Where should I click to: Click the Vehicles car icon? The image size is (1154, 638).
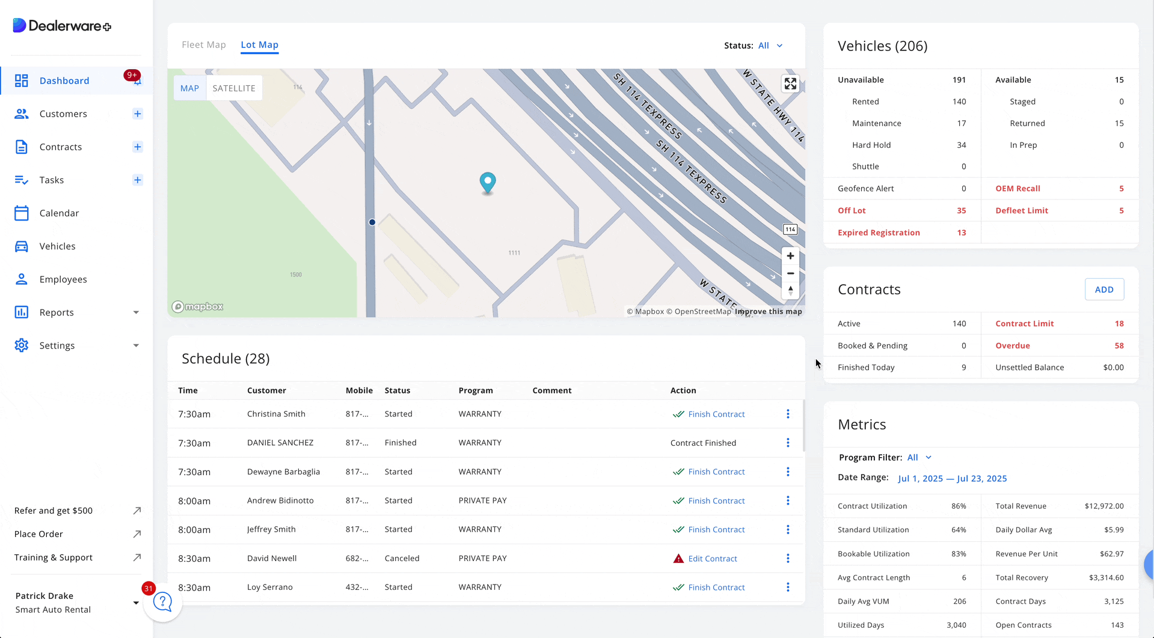pos(22,246)
